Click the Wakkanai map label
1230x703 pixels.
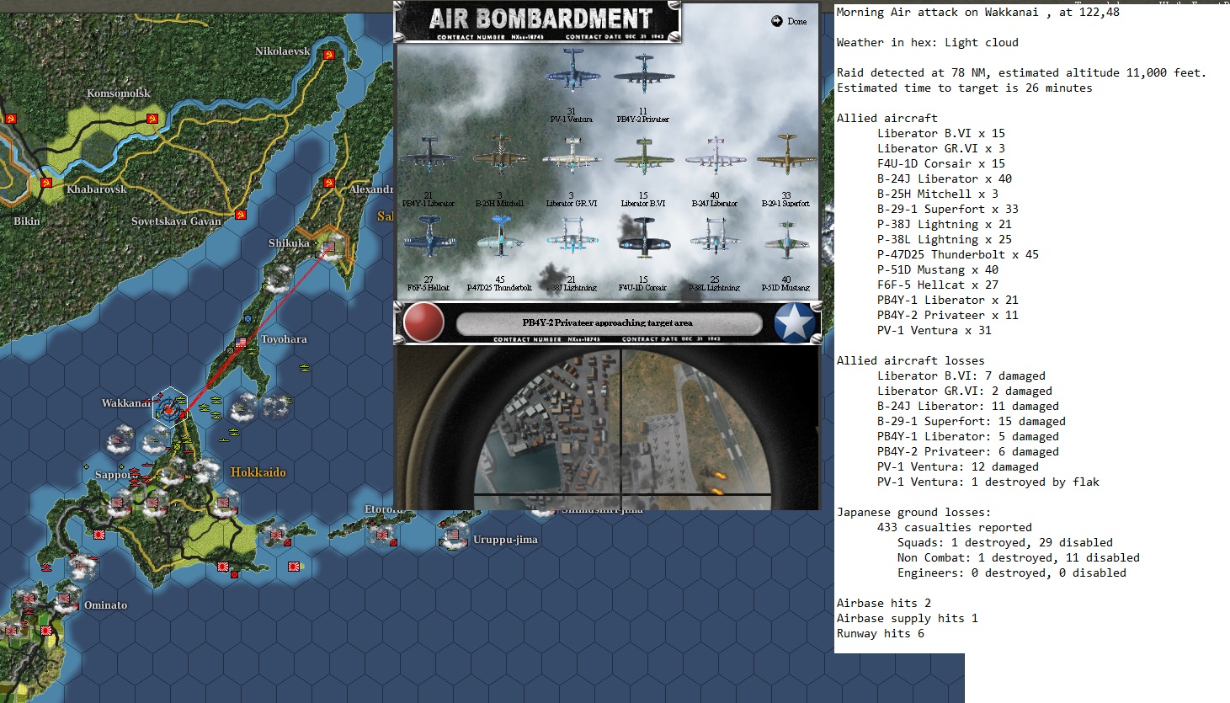(126, 403)
